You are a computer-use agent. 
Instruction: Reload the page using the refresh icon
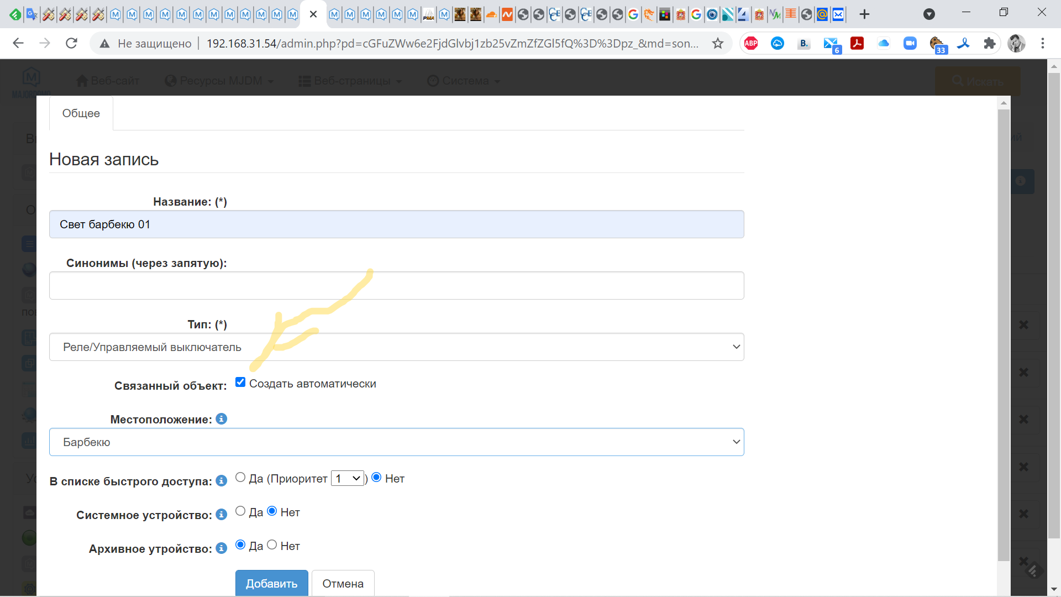pos(71,43)
